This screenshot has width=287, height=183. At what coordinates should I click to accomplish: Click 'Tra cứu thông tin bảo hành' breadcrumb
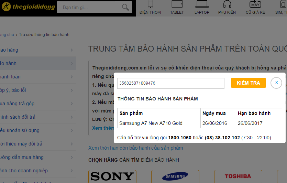point(44,35)
